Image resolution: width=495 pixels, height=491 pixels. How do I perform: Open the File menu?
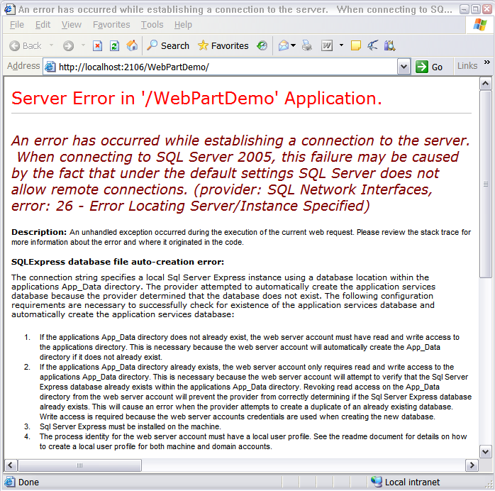click(17, 25)
